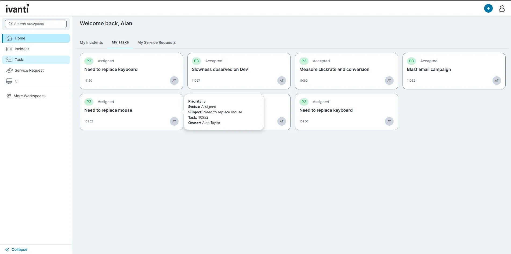Open Need to replace mouse task title

[108, 110]
